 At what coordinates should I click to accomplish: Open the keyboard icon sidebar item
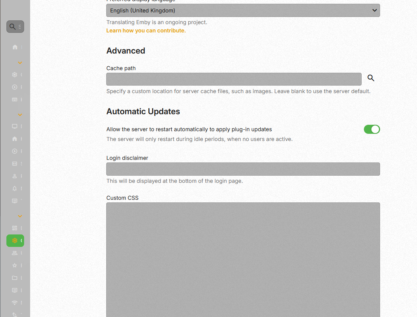tap(15, 100)
